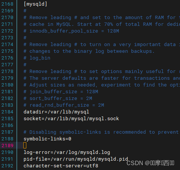
Task: Click line number 2176 in the gutter
Action: pyautogui.click(x=7, y=58)
